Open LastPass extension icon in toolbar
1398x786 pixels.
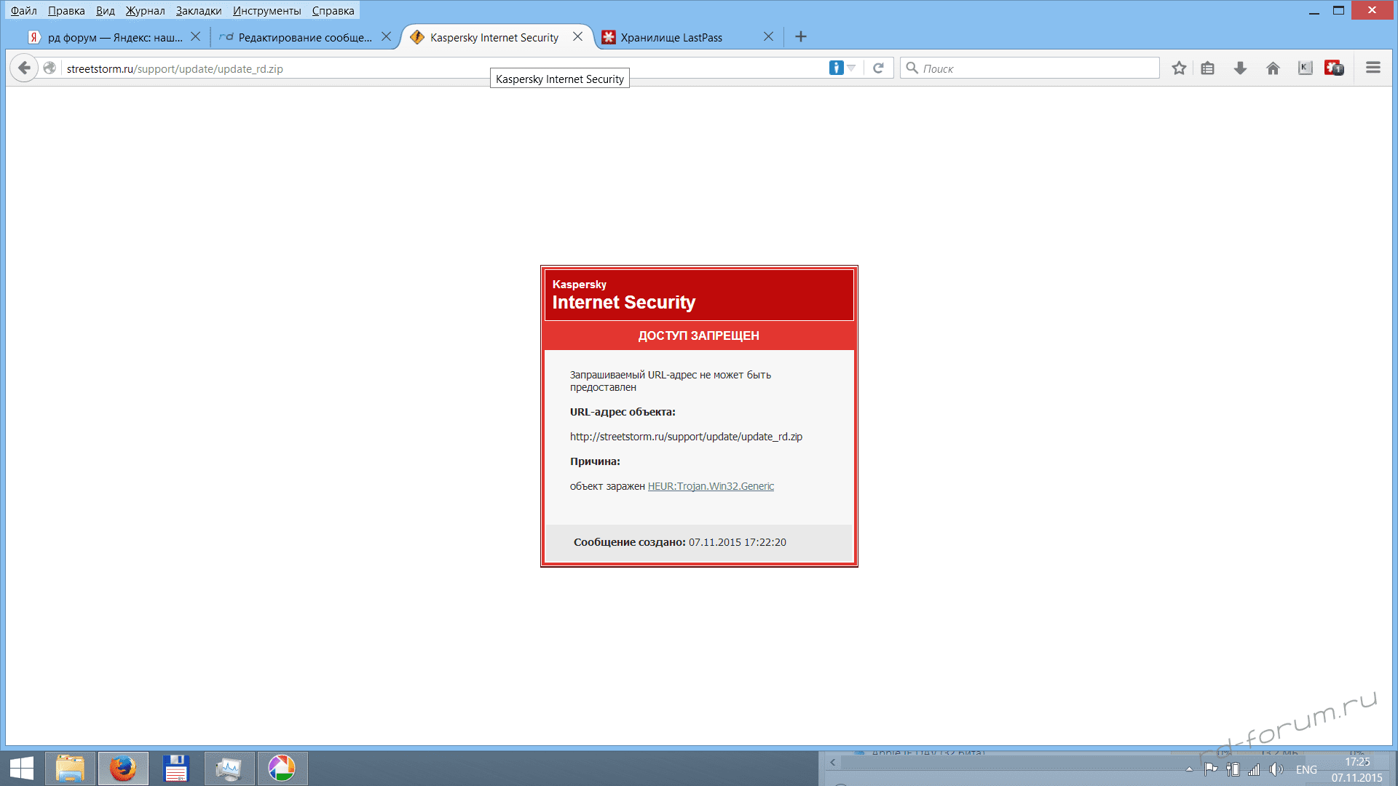(x=1334, y=68)
